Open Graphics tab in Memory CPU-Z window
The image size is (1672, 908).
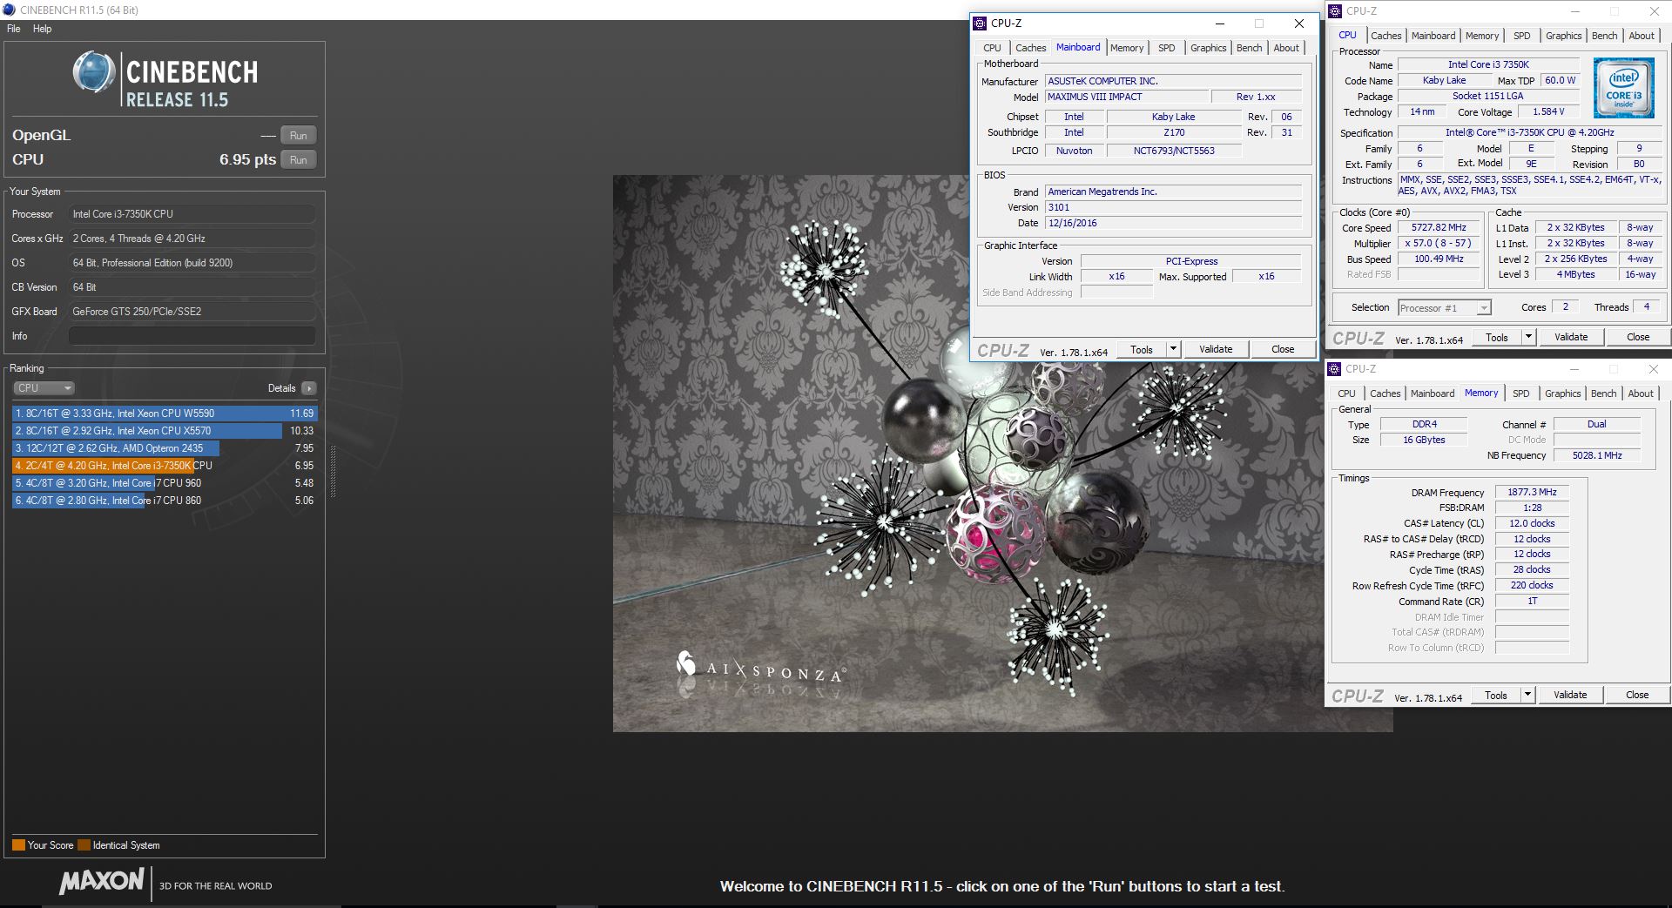pos(1562,393)
